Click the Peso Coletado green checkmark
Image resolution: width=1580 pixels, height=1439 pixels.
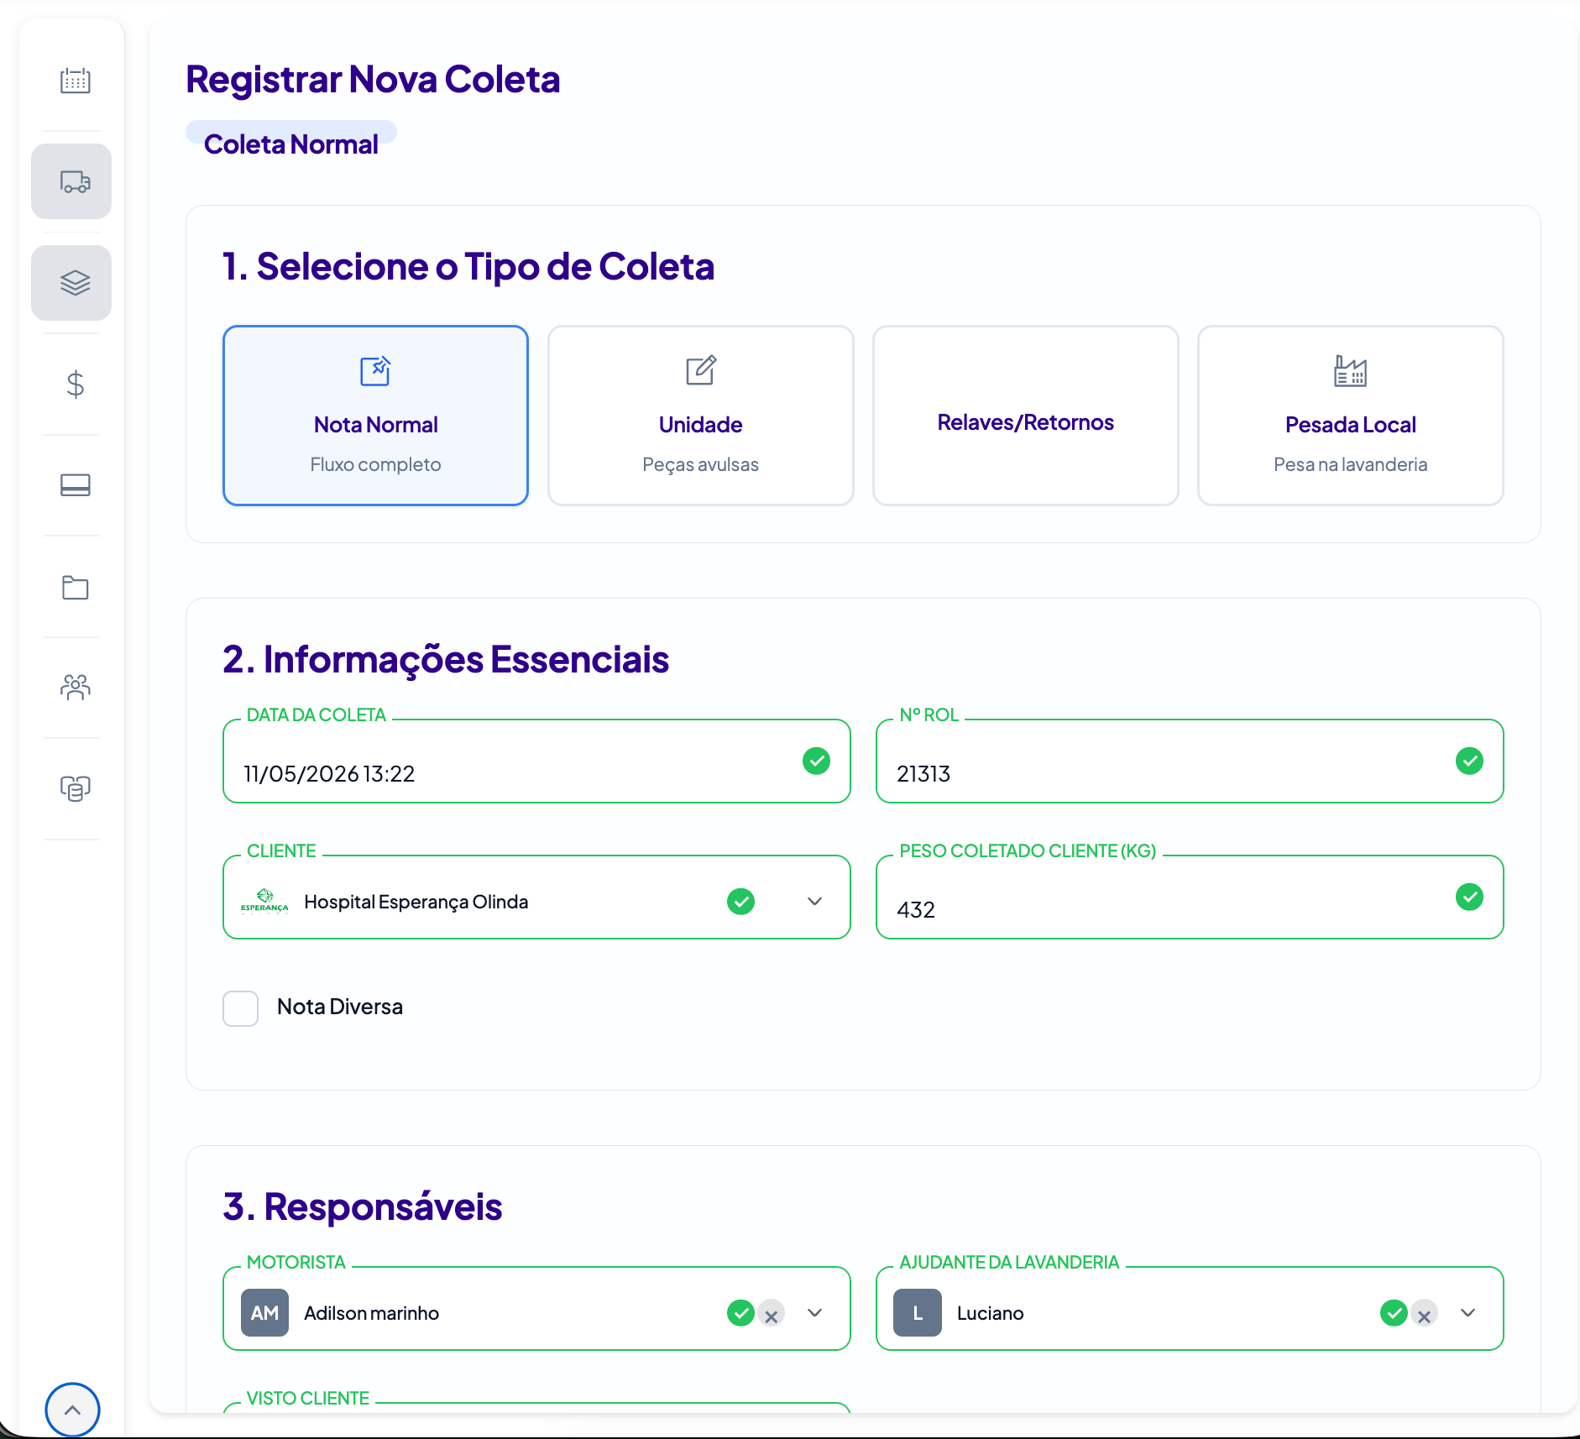tap(1469, 897)
